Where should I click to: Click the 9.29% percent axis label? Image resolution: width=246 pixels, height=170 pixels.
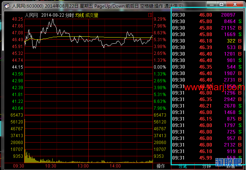point(160,19)
